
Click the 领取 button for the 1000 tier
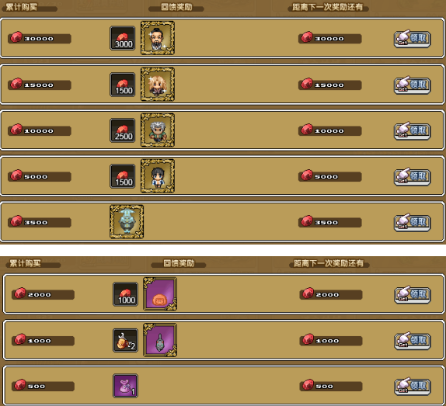(412, 340)
